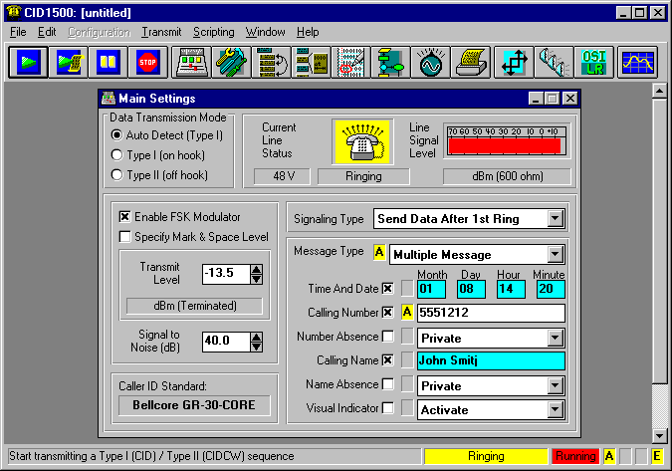Screen dimensions: 672x471
Task: Select Type II (off hook) mode
Action: pyautogui.click(x=117, y=175)
